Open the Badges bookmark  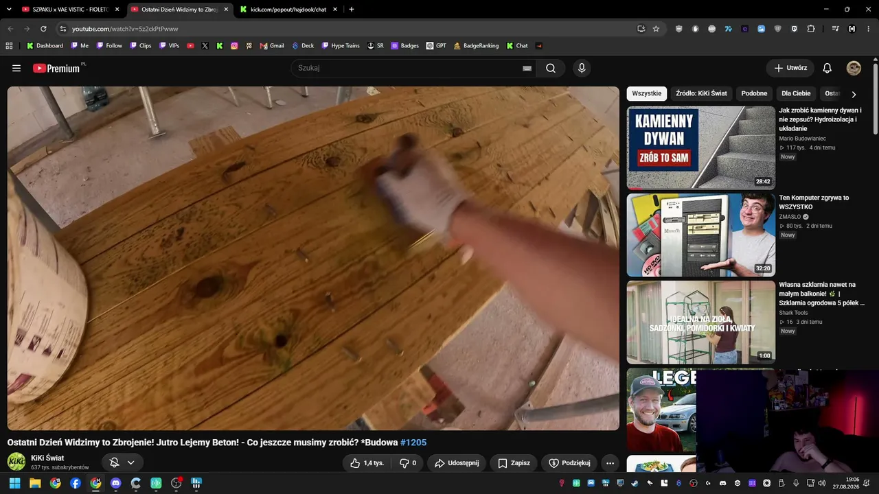[x=405, y=46]
